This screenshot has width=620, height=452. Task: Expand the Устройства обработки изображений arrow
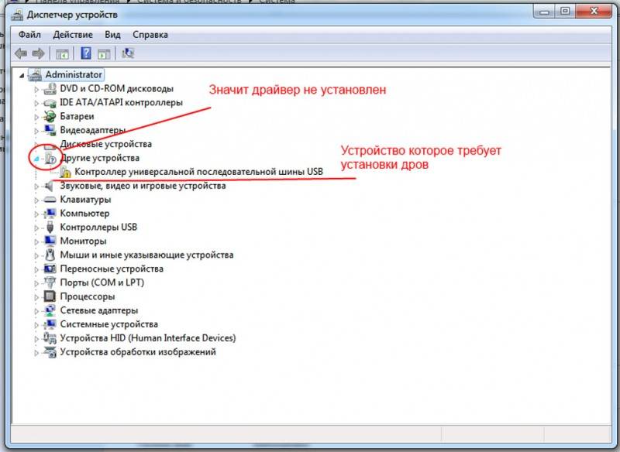(36, 353)
